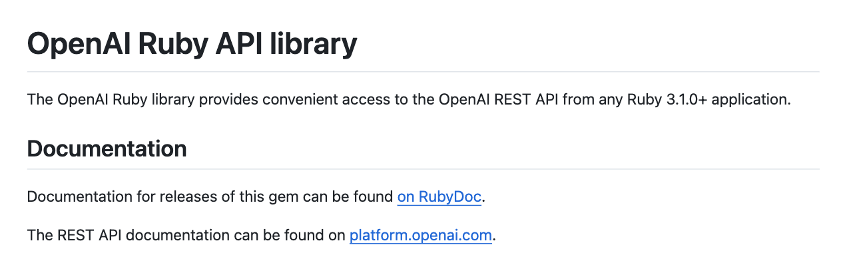Click the 'OpenAI Ruby API library' heading
Viewport: 845px width, 265px height.
(192, 45)
